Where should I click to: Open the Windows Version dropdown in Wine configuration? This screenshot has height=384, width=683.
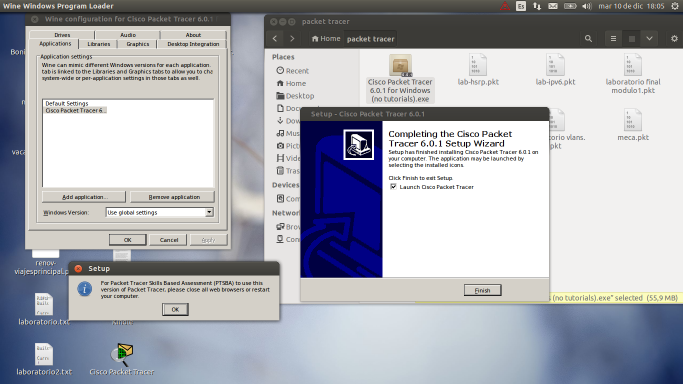(x=210, y=212)
